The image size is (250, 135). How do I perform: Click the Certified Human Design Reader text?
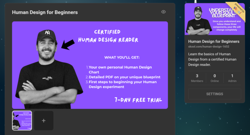pyautogui.click(x=108, y=36)
